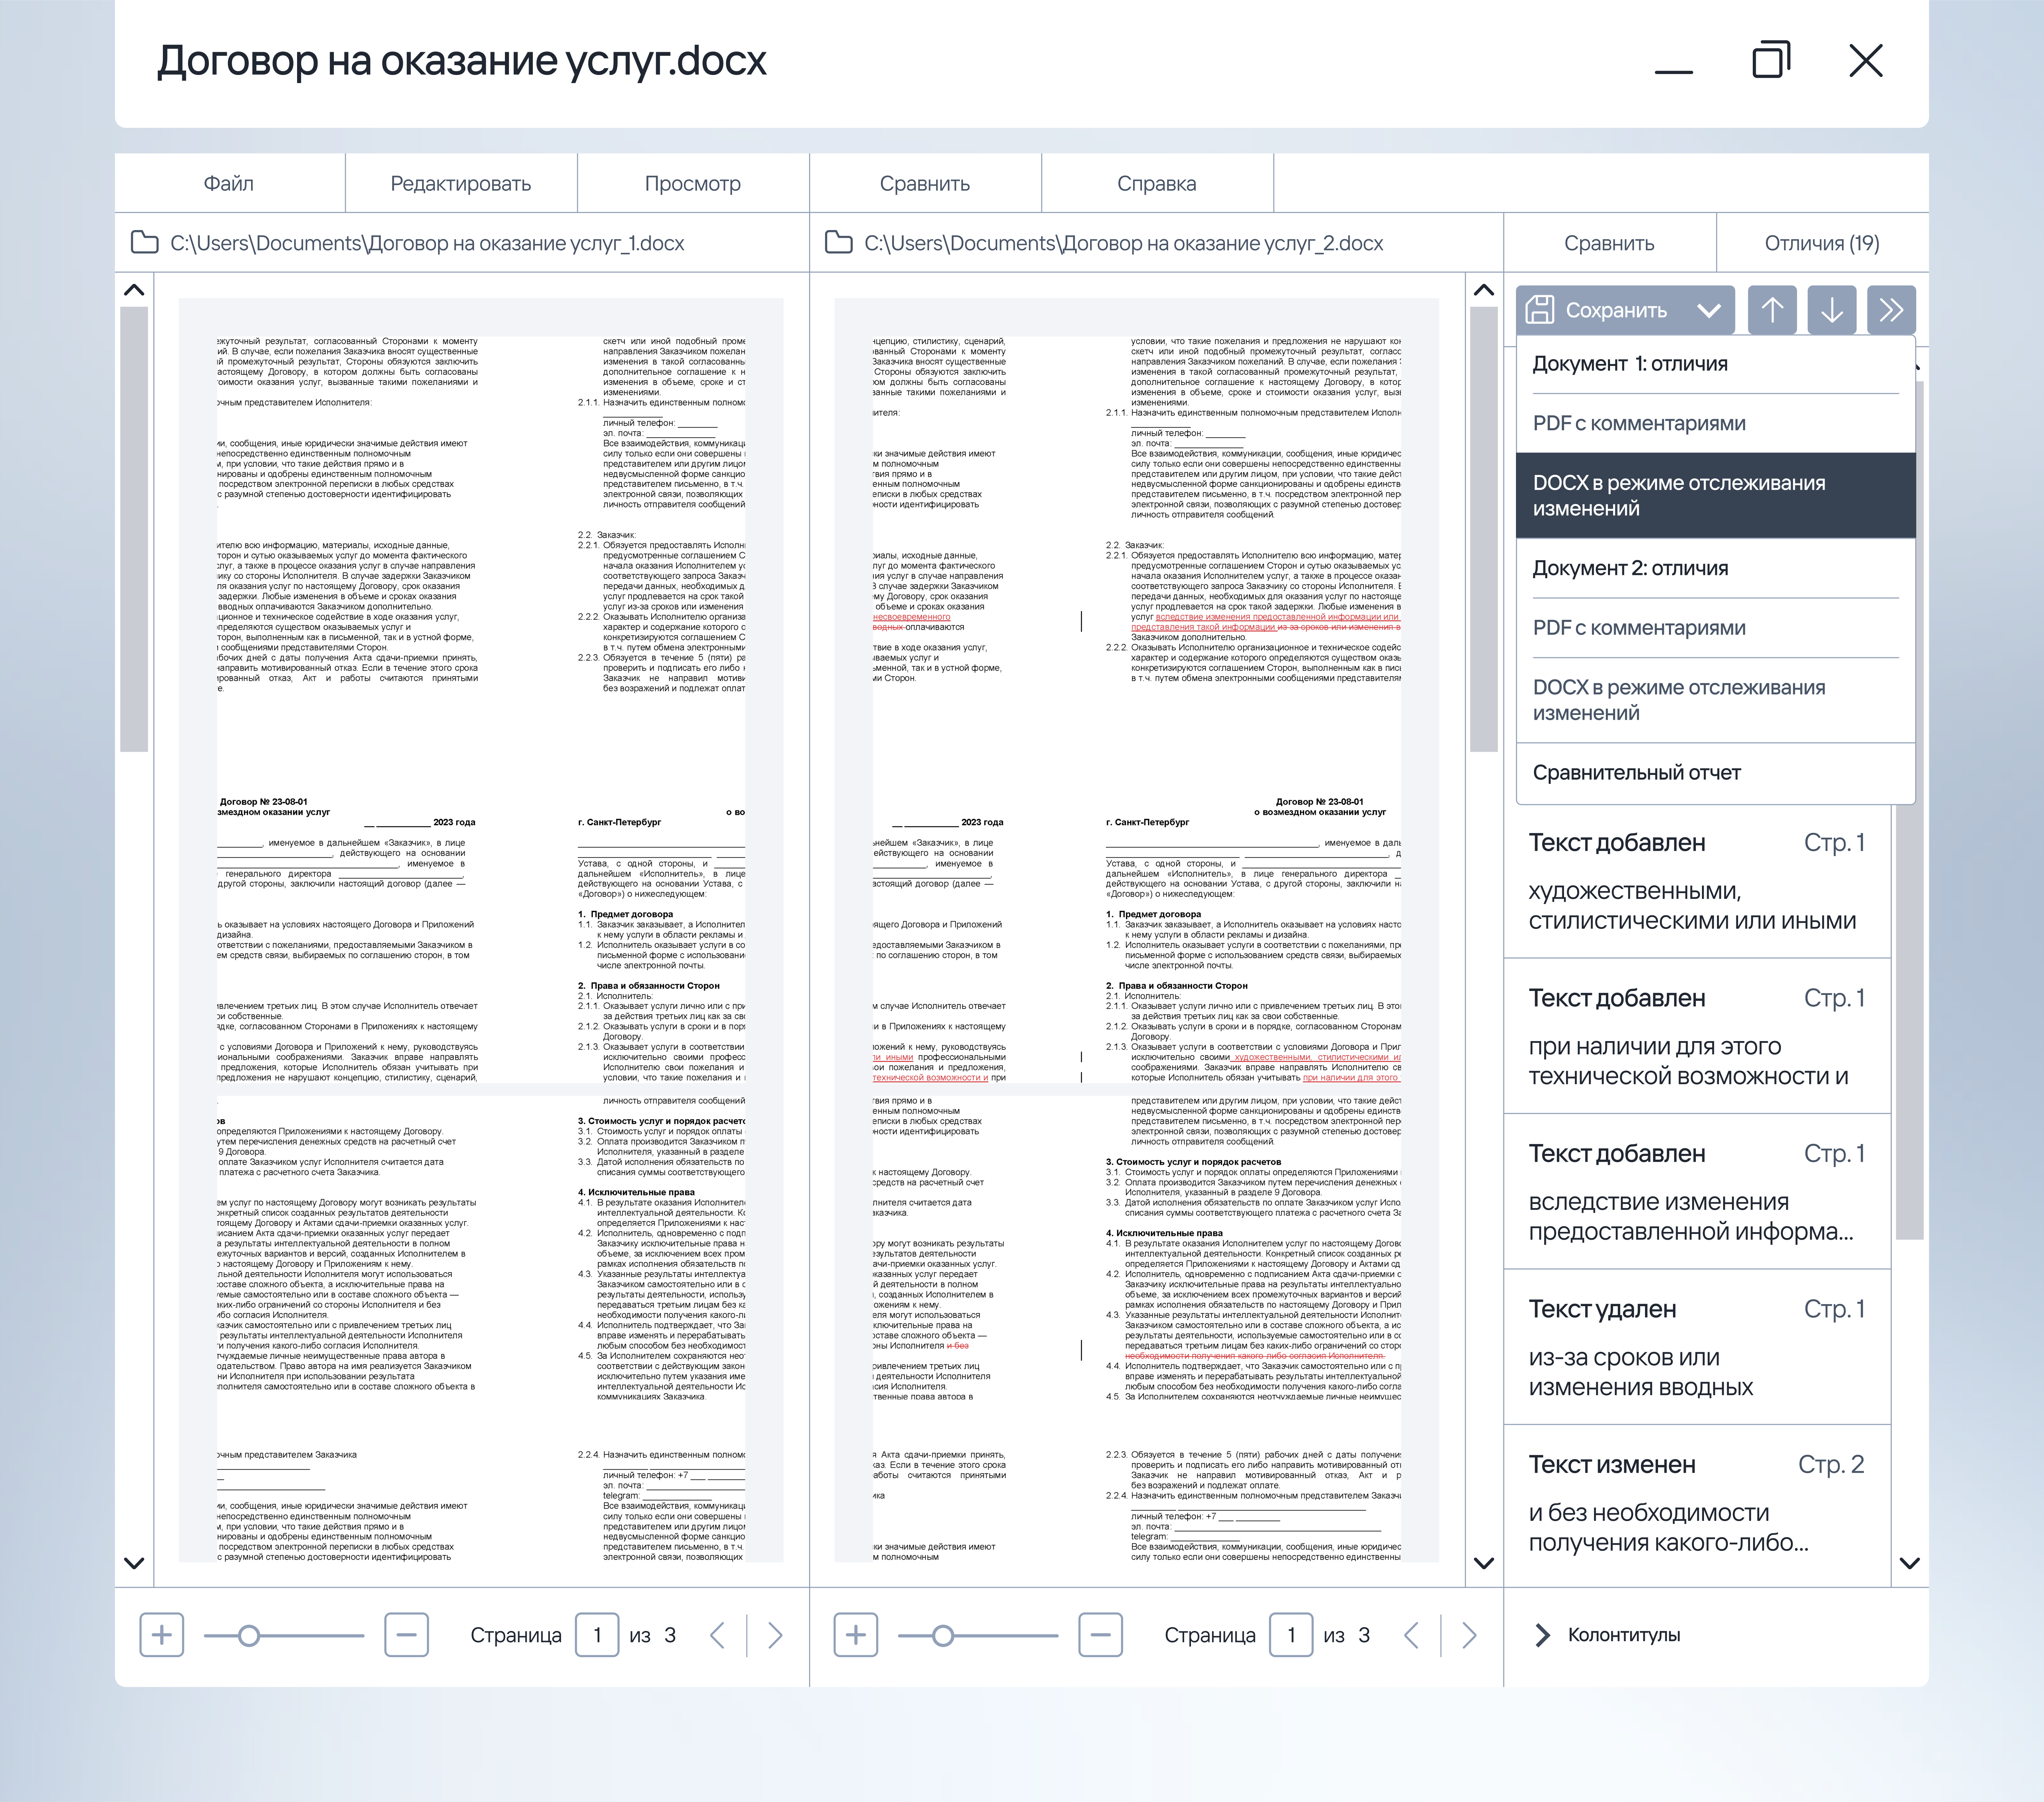Zoom out on right document with minus
Image resolution: width=2044 pixels, height=1802 pixels.
(1100, 1635)
